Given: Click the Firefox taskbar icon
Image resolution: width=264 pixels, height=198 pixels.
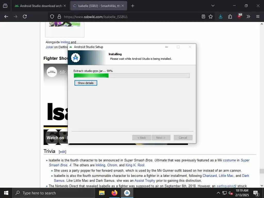Looking at the screenshot, I should click(114, 193).
